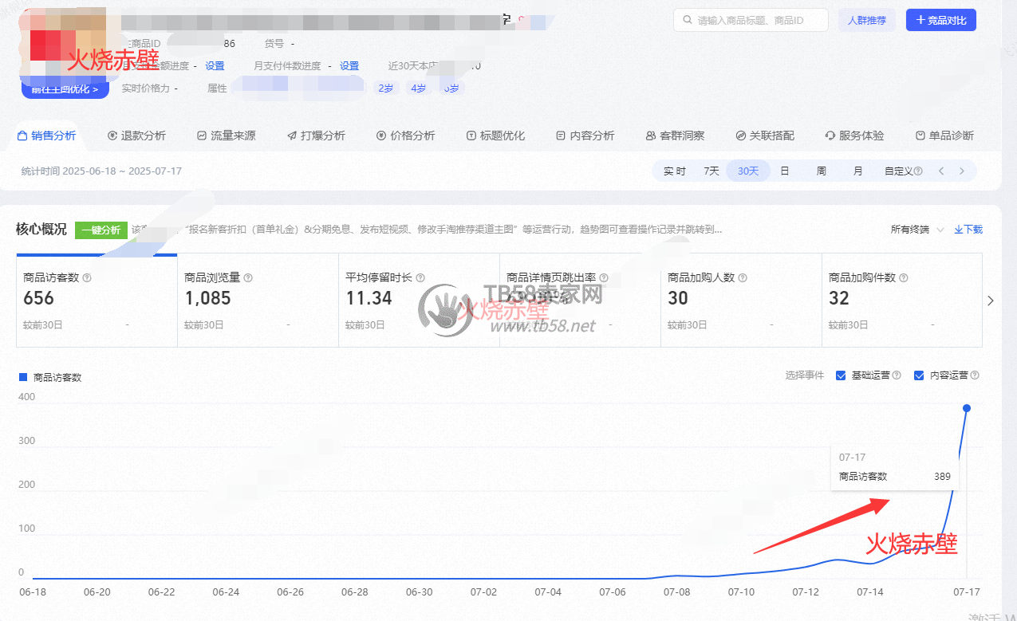The image size is (1017, 621).
Task: Switch to the 退款分析 tab
Action: click(x=136, y=136)
